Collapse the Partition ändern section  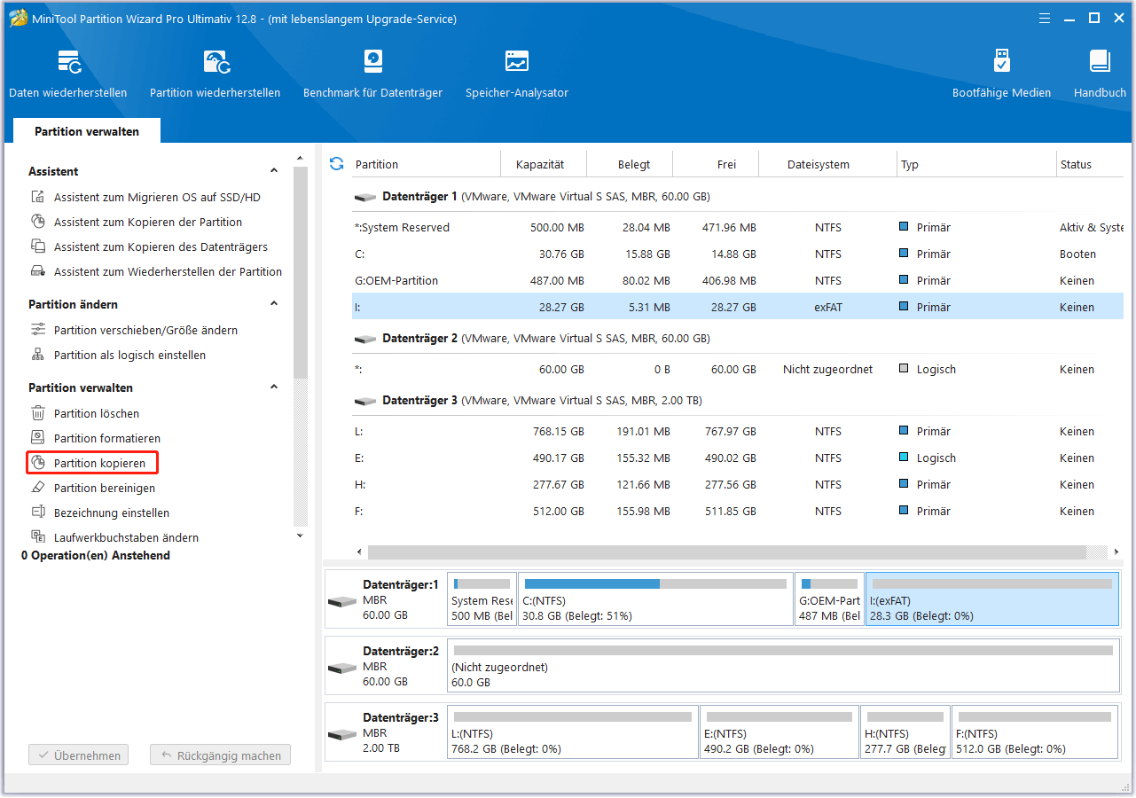(x=274, y=304)
